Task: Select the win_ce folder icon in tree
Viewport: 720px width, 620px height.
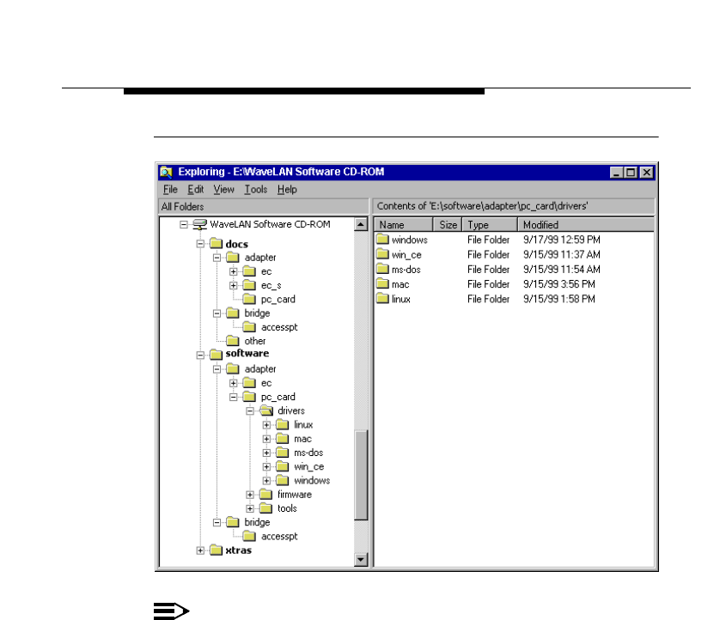Action: 283,466
